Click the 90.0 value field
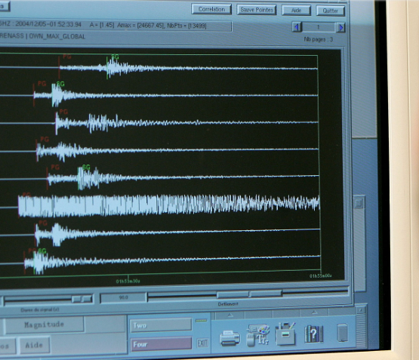The height and width of the screenshot is (360, 419). coord(124,297)
